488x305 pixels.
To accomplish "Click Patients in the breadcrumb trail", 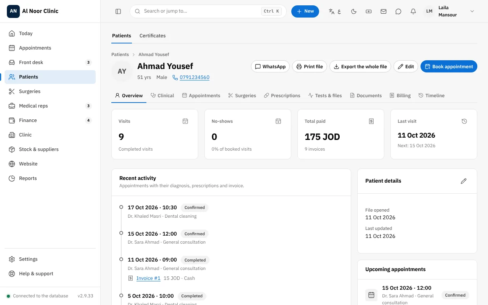I will [x=120, y=55].
